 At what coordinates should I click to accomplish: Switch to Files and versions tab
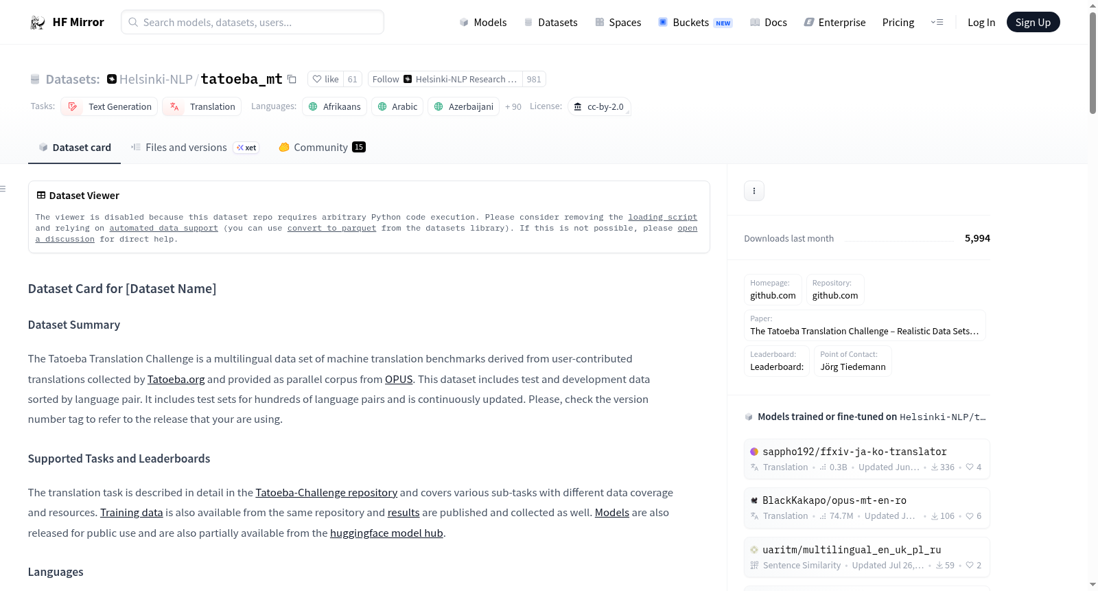195,148
